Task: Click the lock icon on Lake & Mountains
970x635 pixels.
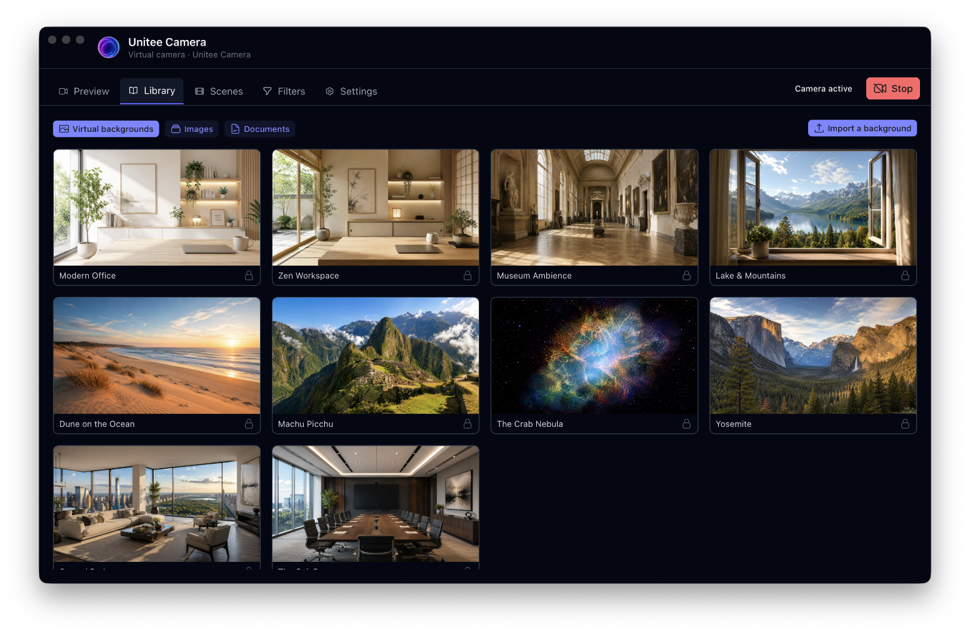Action: tap(905, 276)
